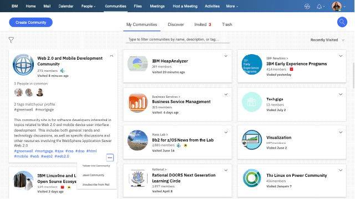Open Calendar from the navigation bar
The height and width of the screenshot is (199, 355).
click(x=65, y=6)
